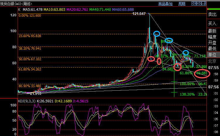Toggle the split side panel layout icon

tap(204, 4)
